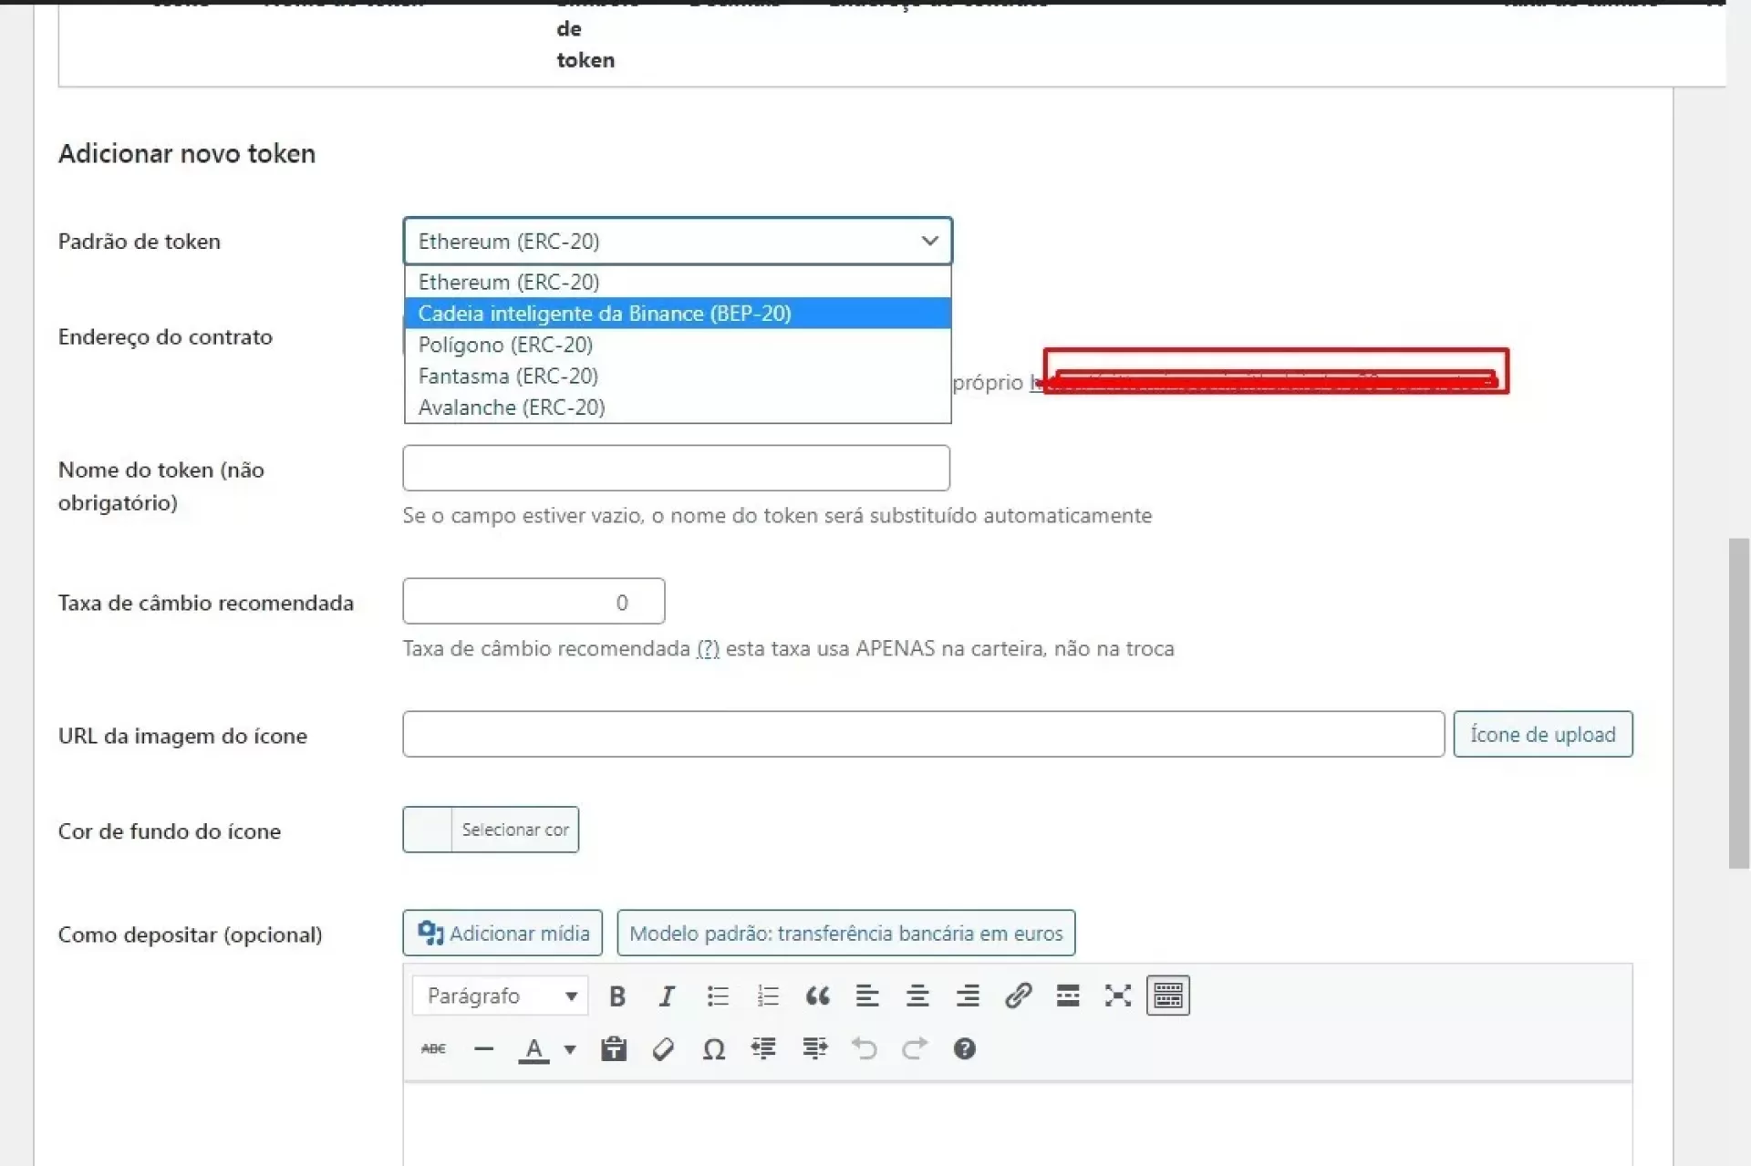Viewport: 1751px width, 1166px height.
Task: Open the Padrão de token dropdown
Action: coord(677,242)
